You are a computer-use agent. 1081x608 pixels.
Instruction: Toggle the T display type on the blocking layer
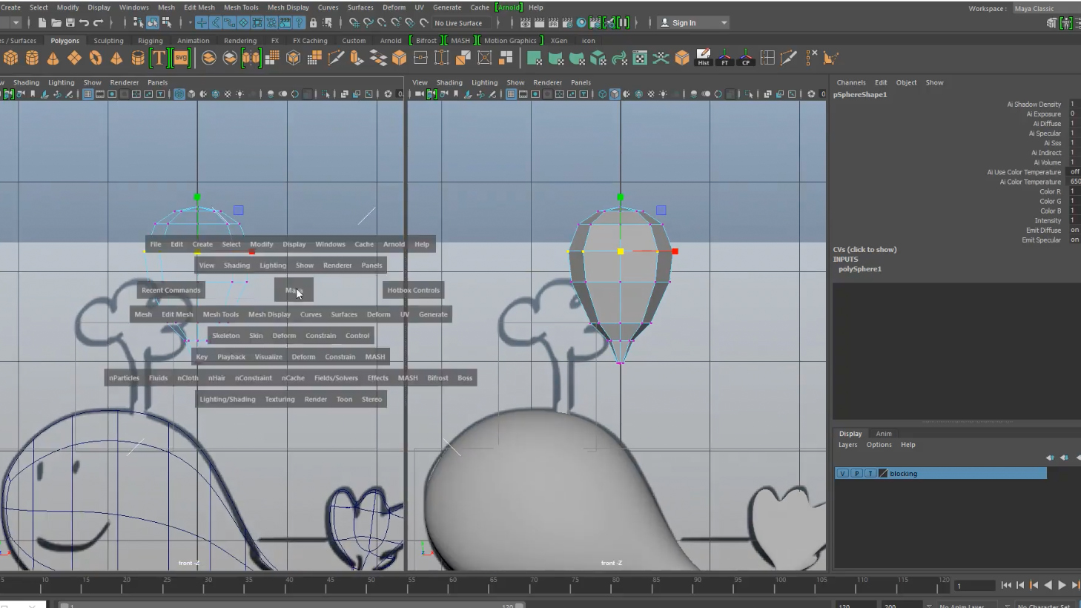pyautogui.click(x=870, y=473)
